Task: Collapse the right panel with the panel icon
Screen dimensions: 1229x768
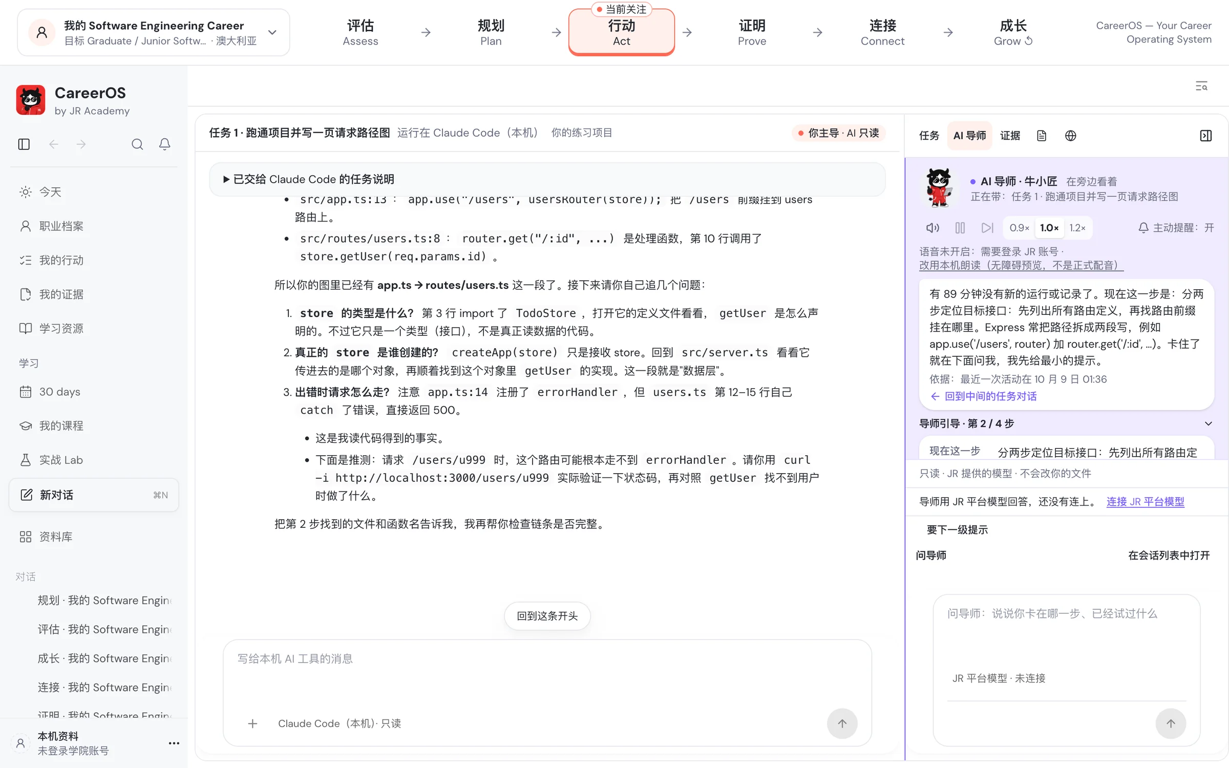Action: (1206, 136)
